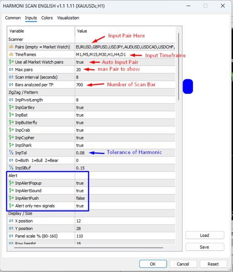Open Alert only new signals value dropdown
The width and height of the screenshot is (233, 272).
coord(125,206)
